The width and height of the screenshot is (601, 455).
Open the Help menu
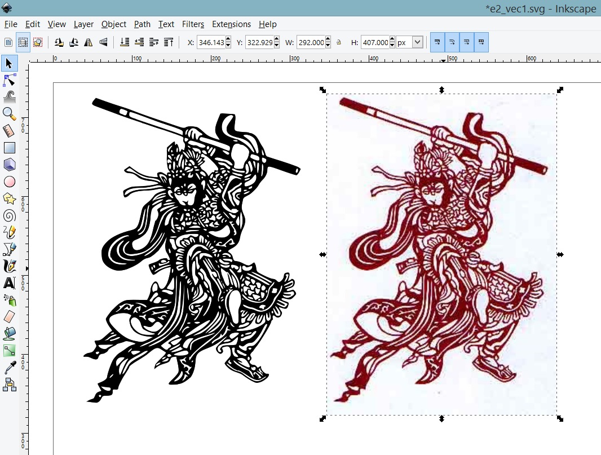point(268,24)
